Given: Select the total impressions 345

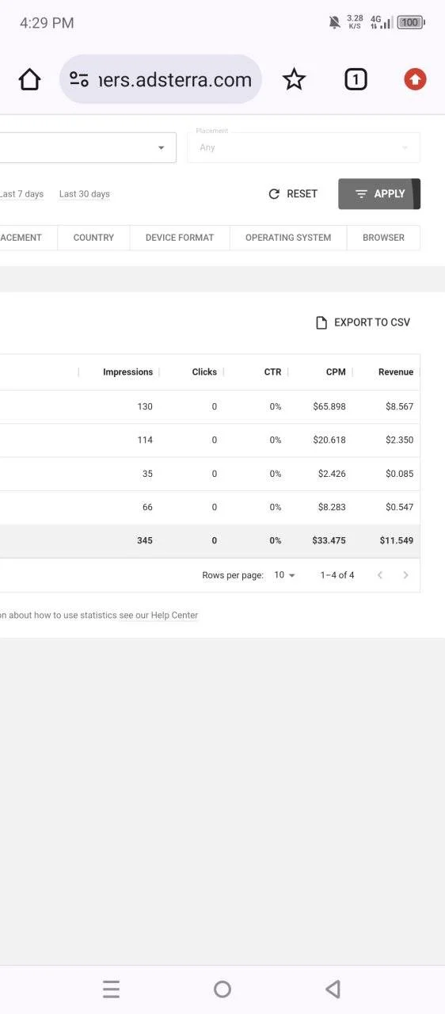Looking at the screenshot, I should [x=145, y=540].
